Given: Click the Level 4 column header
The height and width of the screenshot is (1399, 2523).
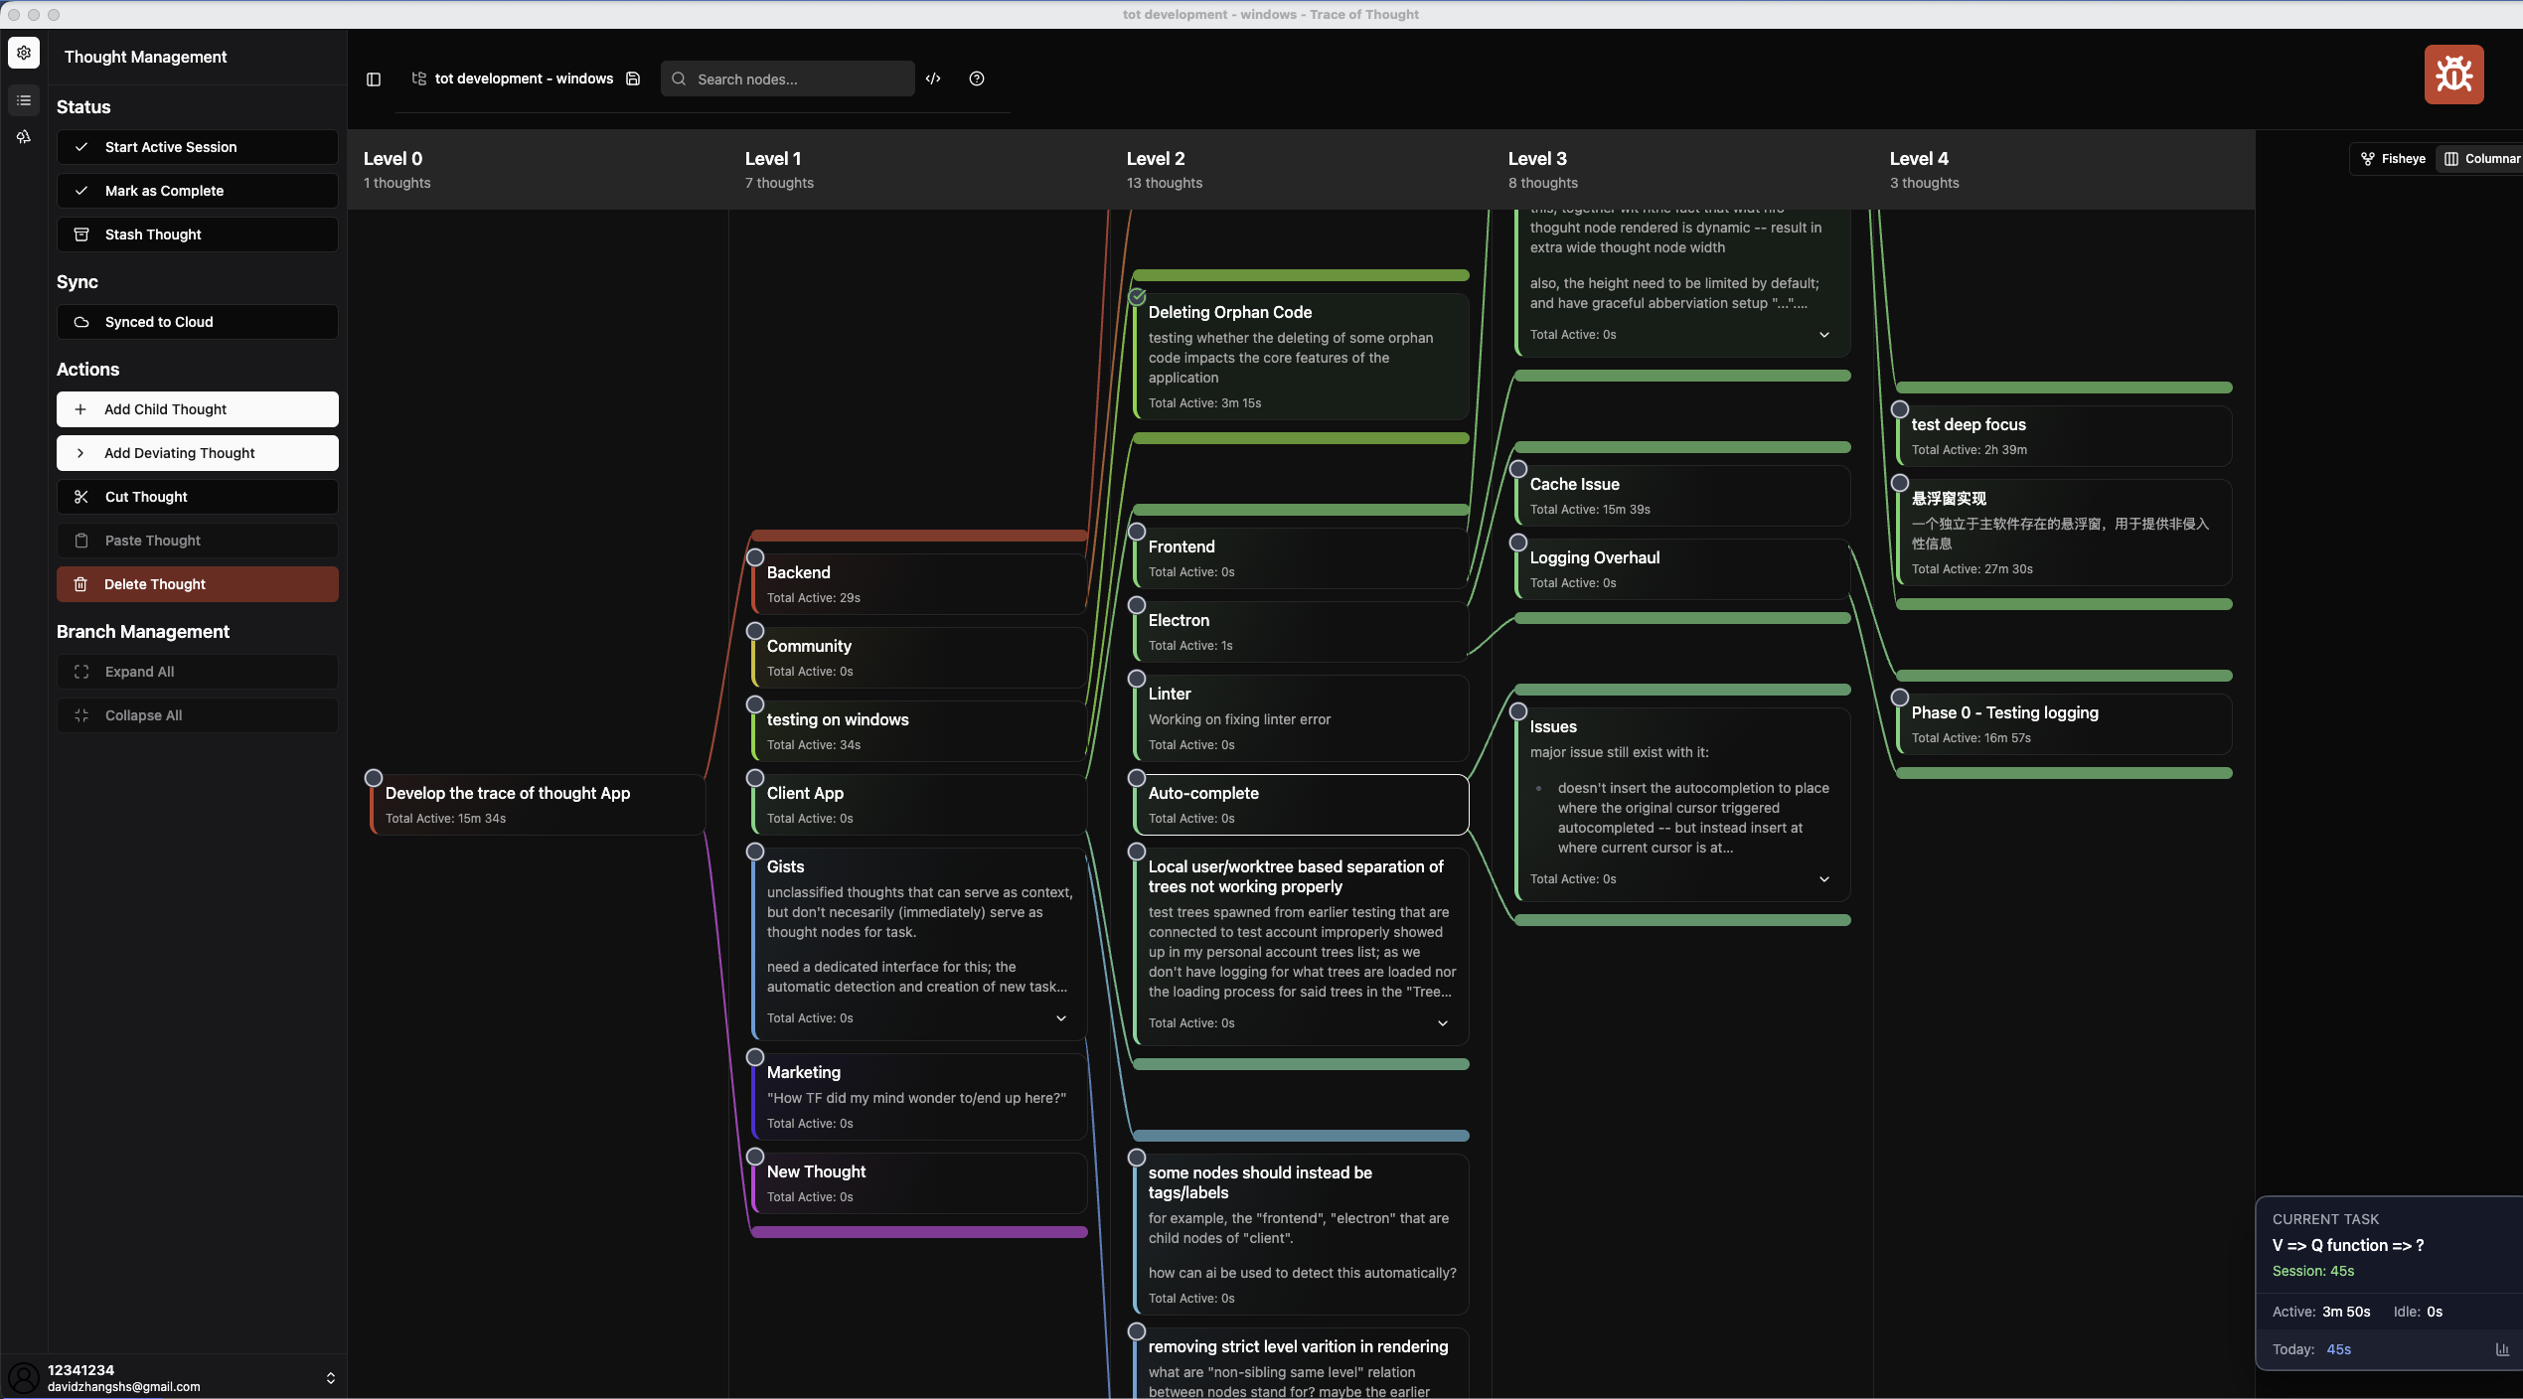Looking at the screenshot, I should coord(2064,169).
